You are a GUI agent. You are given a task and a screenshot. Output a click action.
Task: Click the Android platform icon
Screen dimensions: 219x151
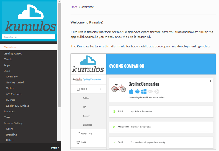tap(137, 92)
